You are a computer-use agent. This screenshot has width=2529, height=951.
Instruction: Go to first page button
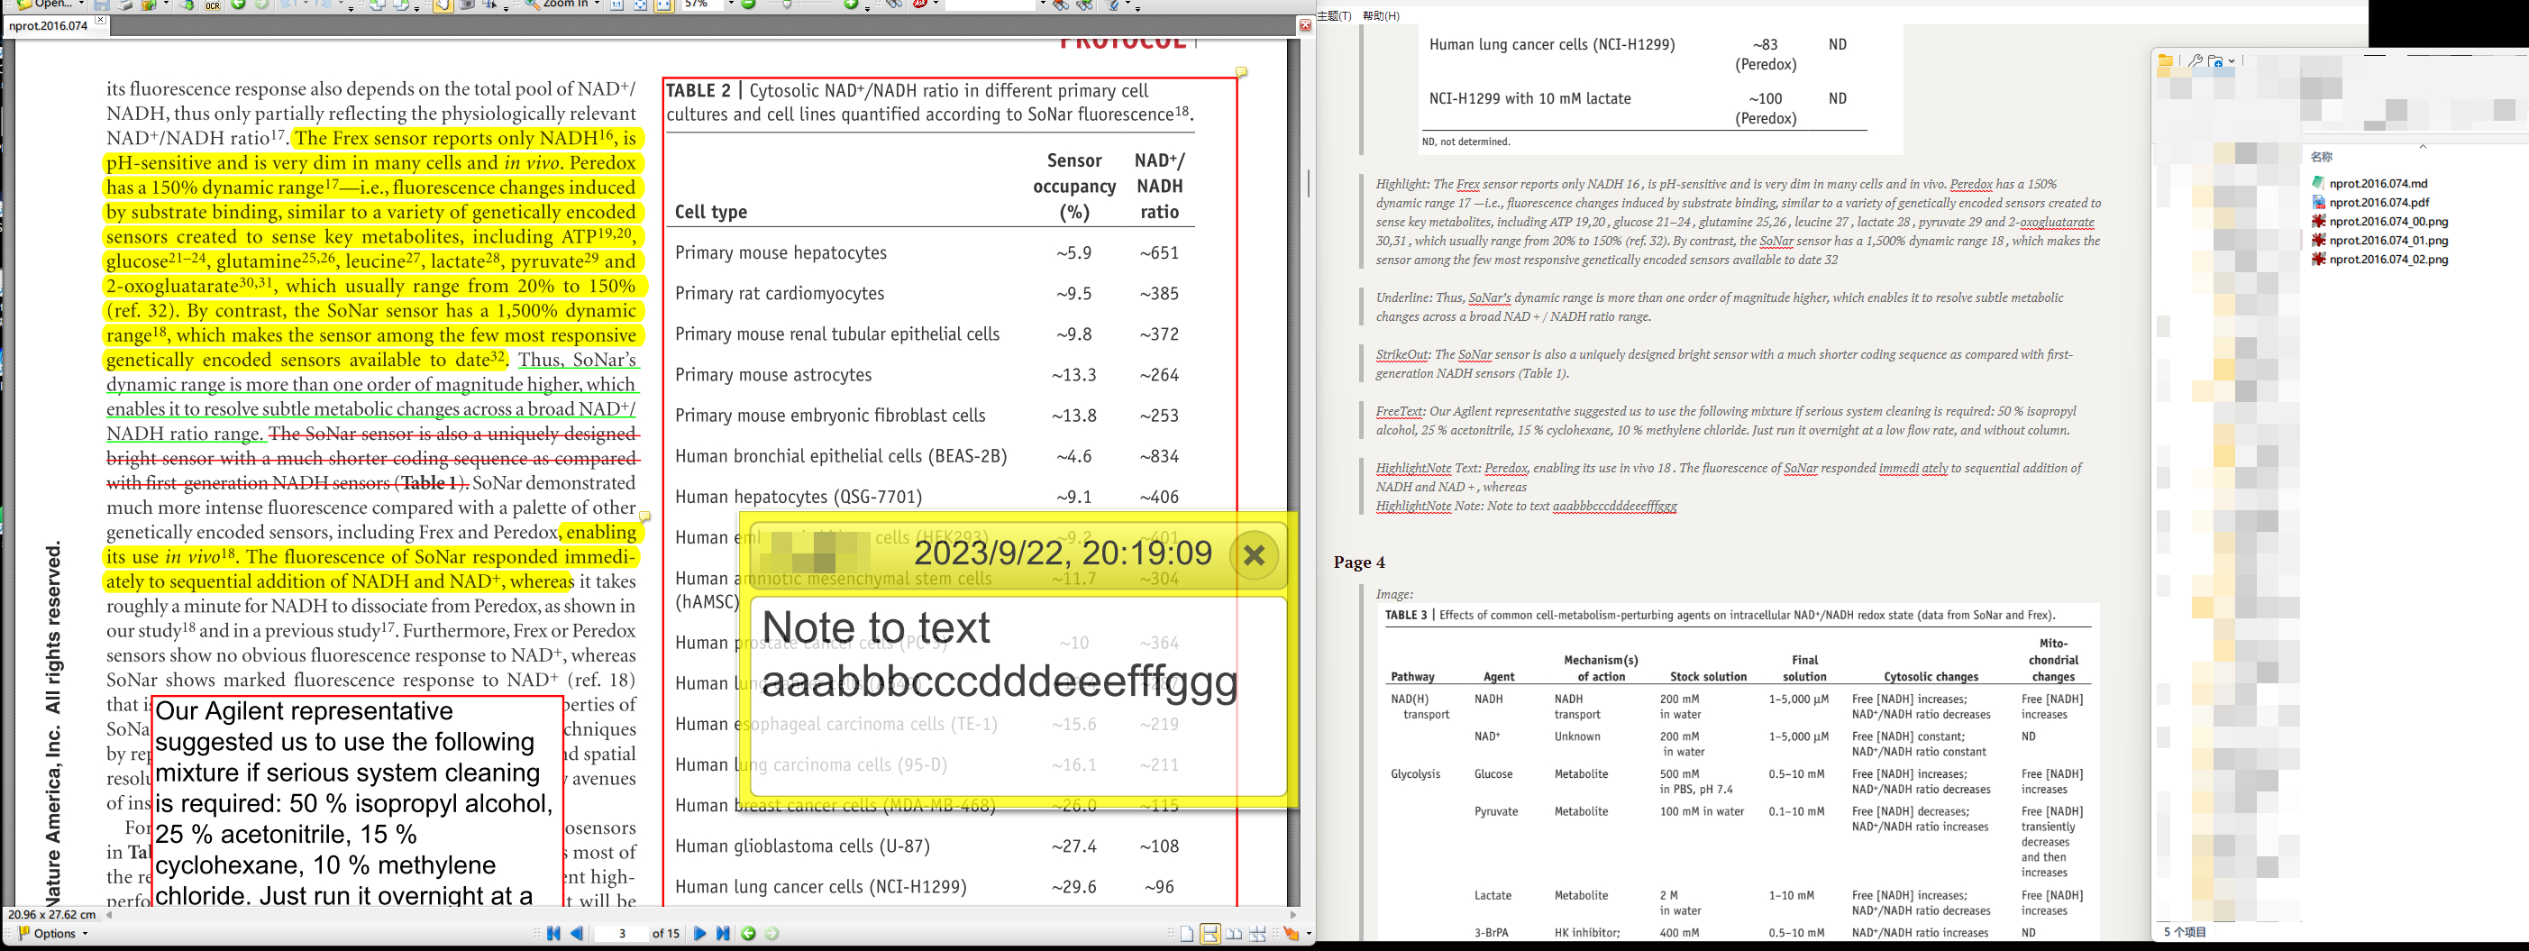pyautogui.click(x=553, y=933)
